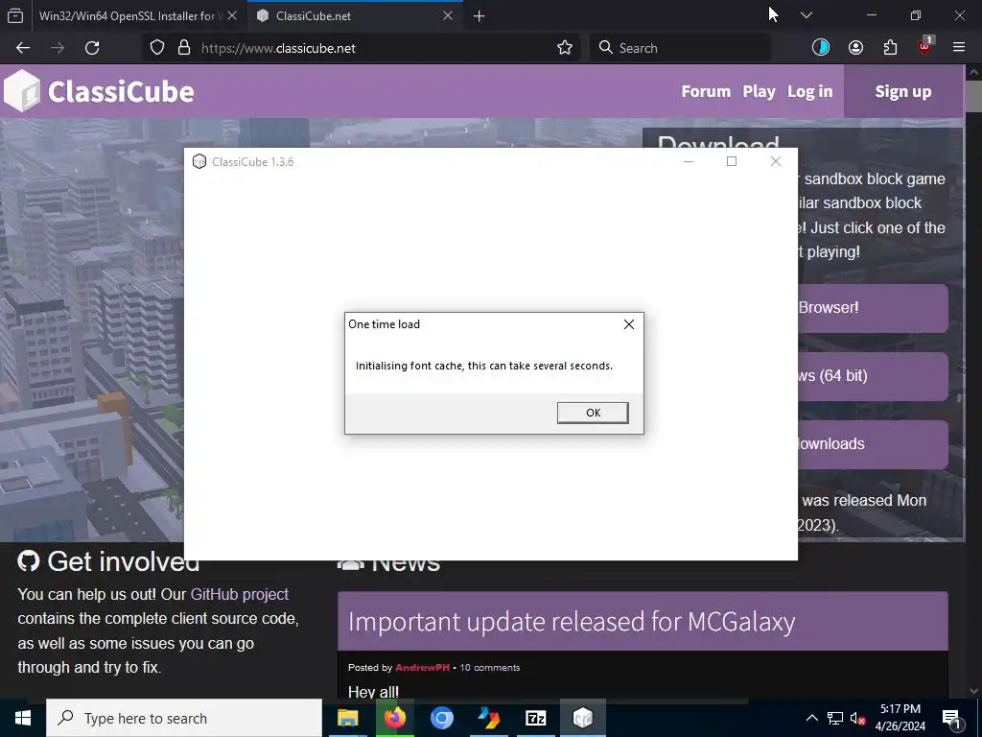
Task: Follow the GitHub project link
Action: (x=239, y=594)
